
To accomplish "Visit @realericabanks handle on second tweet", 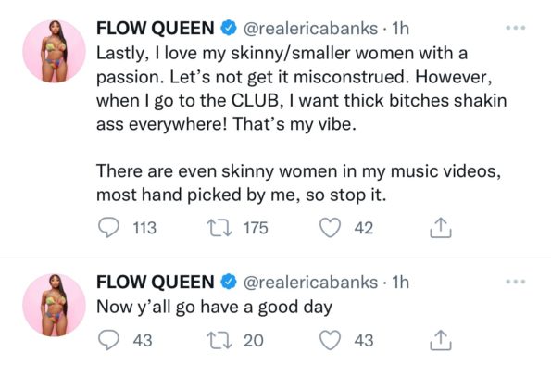I will [x=310, y=283].
